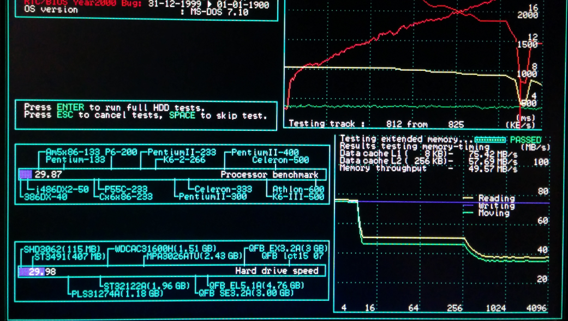Screen dimensions: 568x321
Task: Click the 57.69 MB/s result
Action: point(493,162)
